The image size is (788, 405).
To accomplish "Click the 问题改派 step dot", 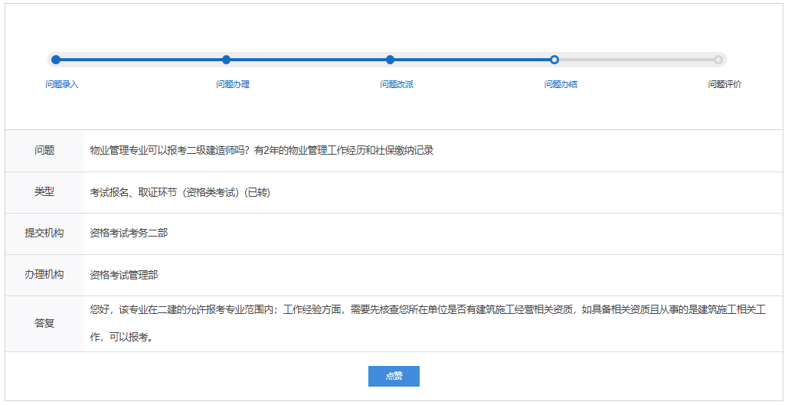I will [391, 60].
